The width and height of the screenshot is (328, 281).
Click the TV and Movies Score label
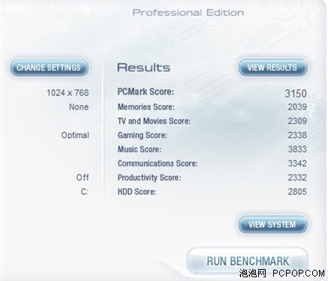(x=154, y=121)
